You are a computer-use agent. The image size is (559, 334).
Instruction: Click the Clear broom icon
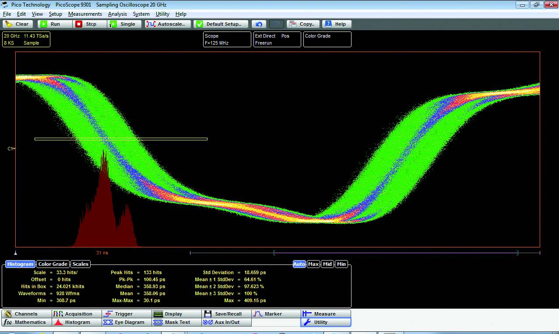pyautogui.click(x=9, y=24)
